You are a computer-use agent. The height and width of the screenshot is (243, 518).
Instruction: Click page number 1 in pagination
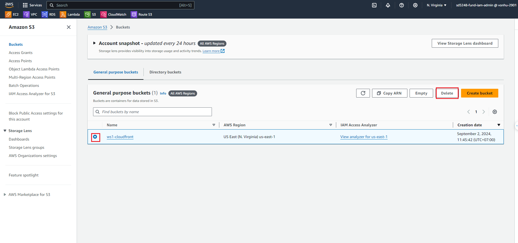[476, 112]
